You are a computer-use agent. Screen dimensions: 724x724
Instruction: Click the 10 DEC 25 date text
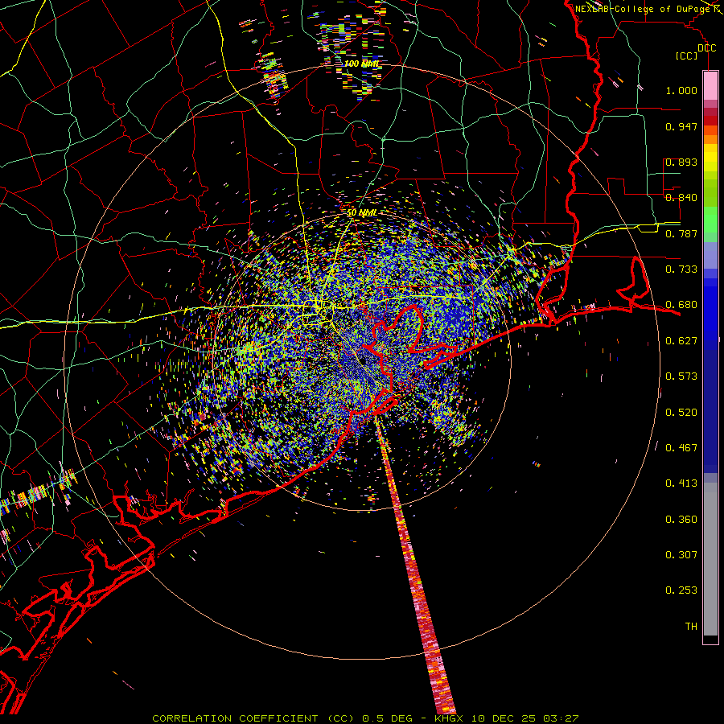(503, 718)
